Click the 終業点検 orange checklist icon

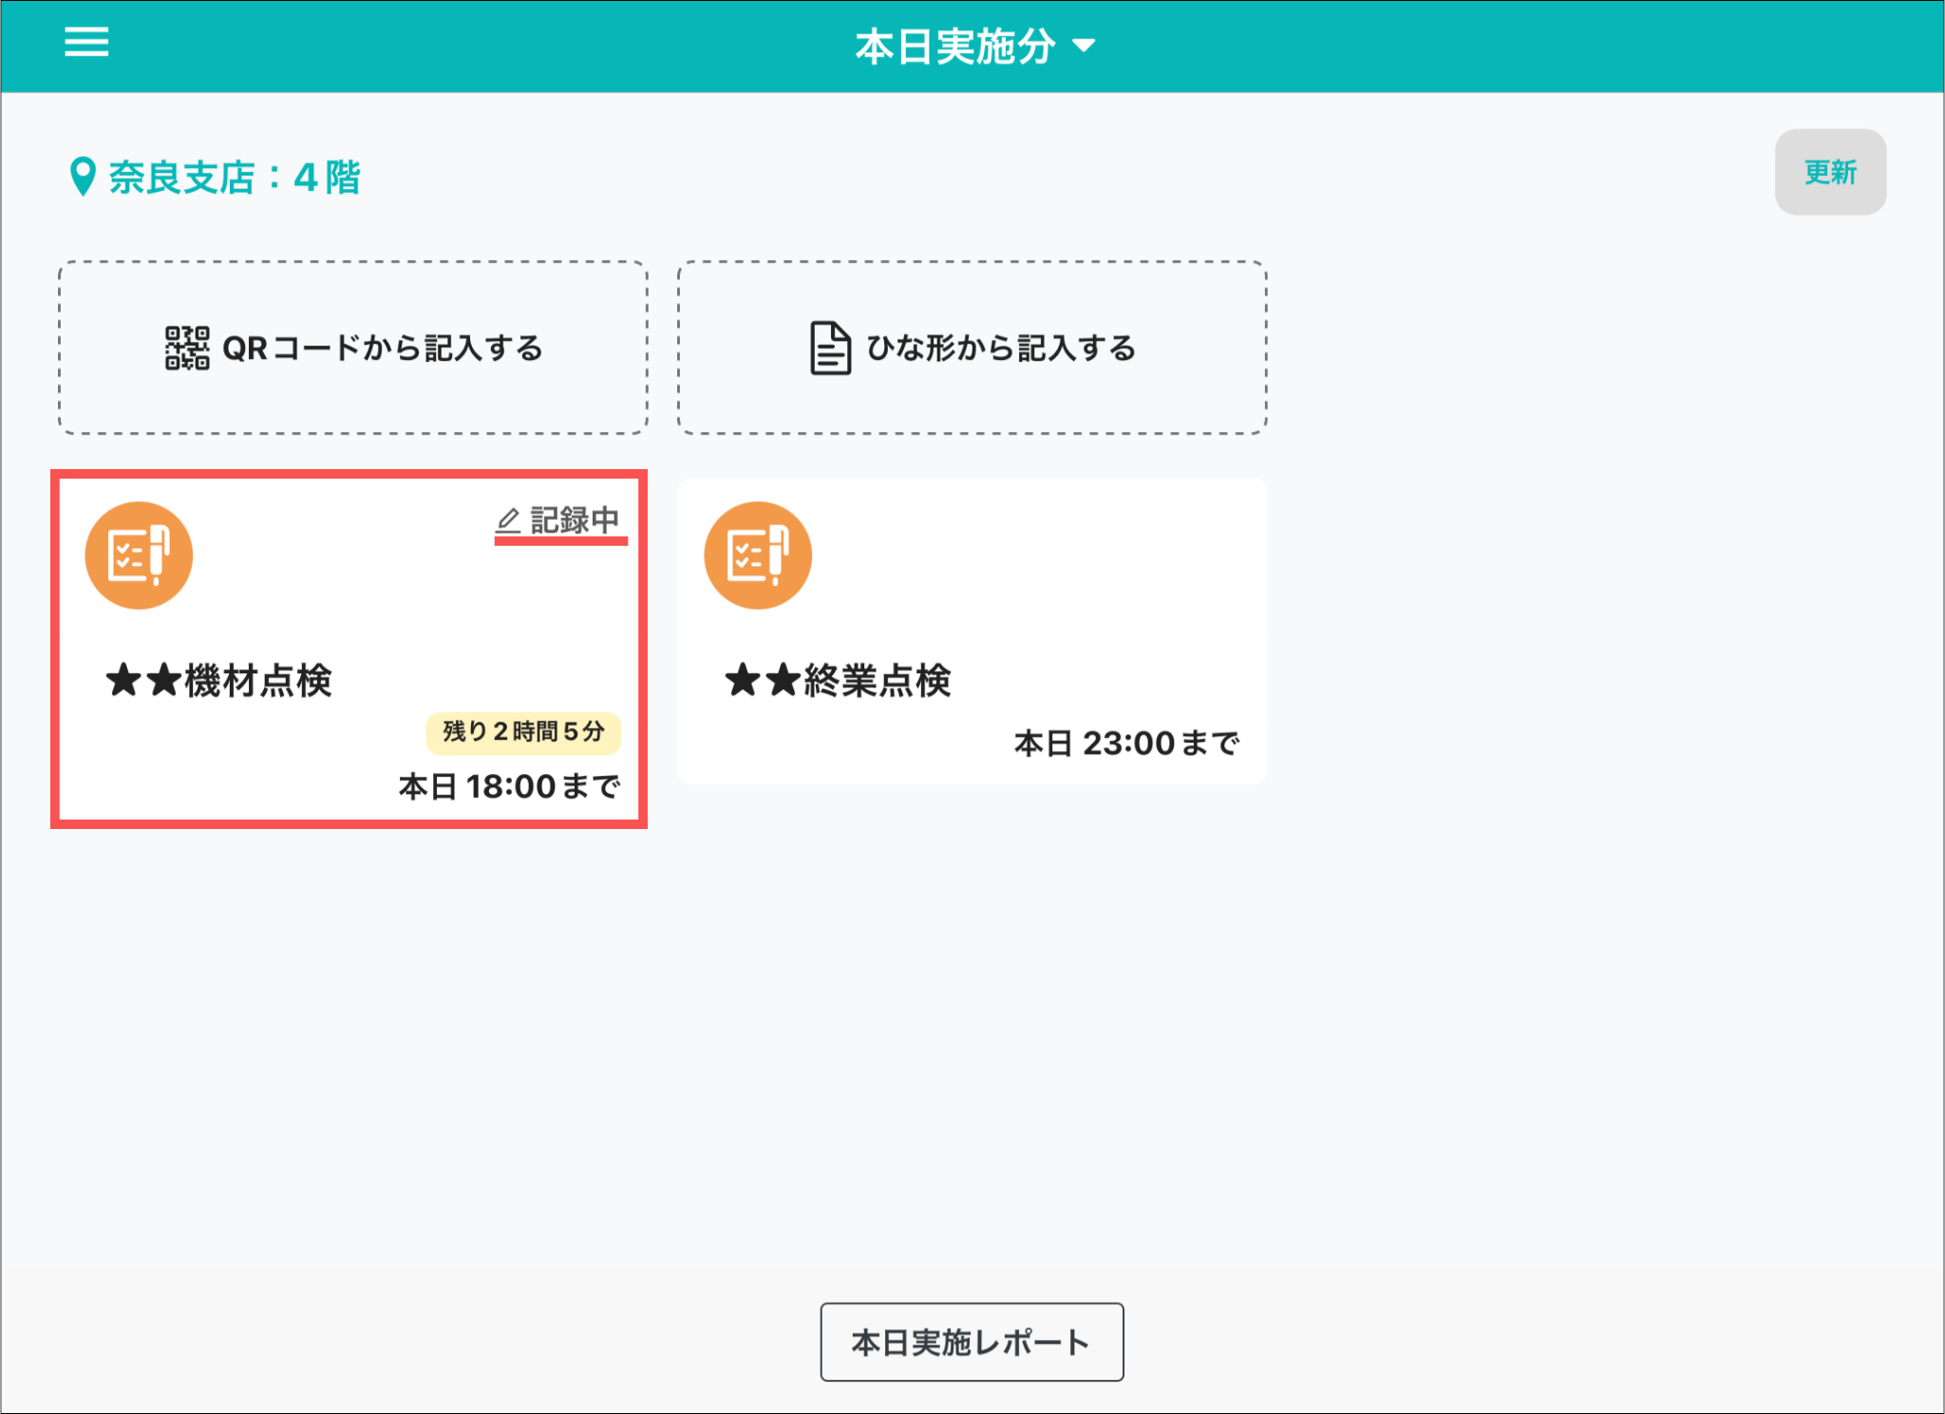click(758, 556)
